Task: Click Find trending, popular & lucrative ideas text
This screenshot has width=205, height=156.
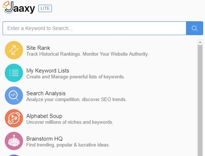Action: [x=68, y=145]
